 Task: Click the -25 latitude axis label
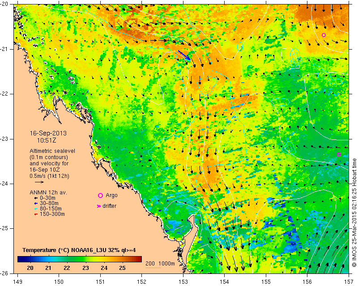pos(4,228)
